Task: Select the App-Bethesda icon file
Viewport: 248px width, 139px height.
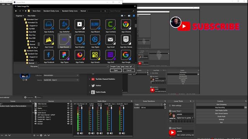Action: 79,26
